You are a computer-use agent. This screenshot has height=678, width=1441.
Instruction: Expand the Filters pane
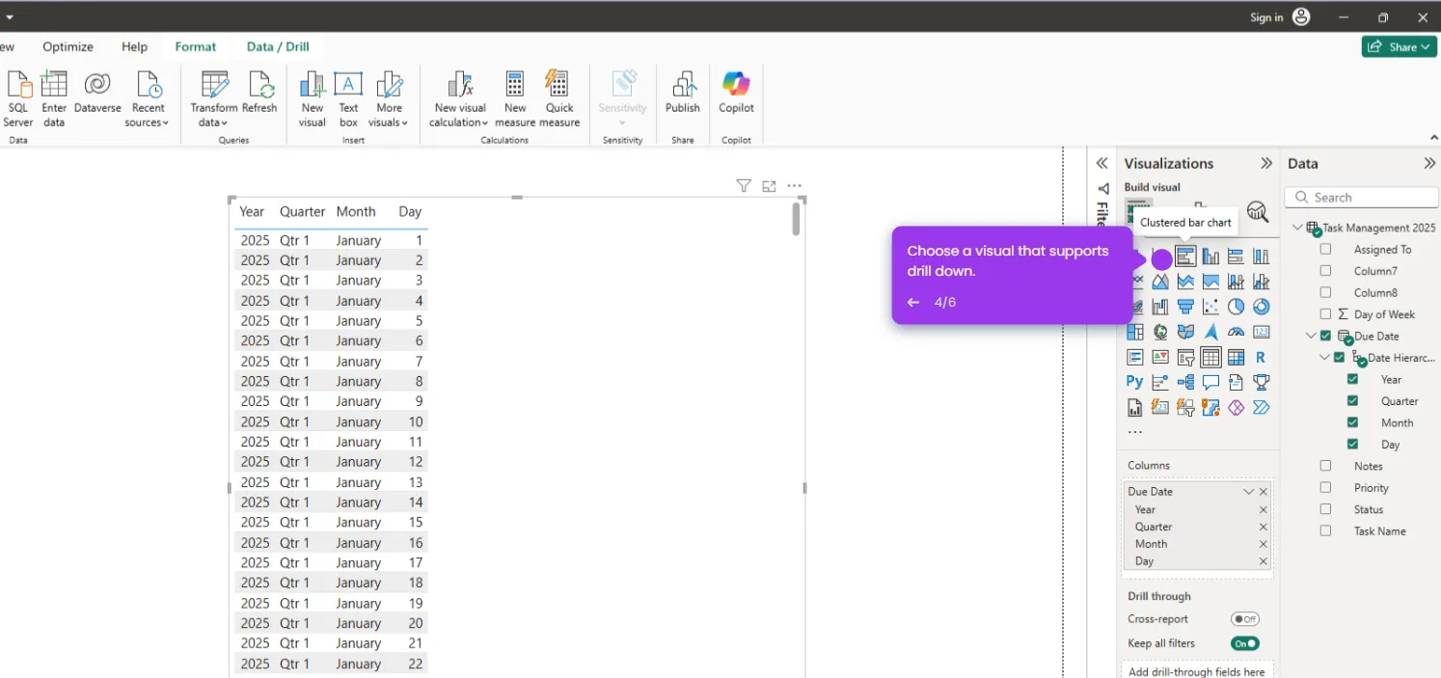point(1101,163)
